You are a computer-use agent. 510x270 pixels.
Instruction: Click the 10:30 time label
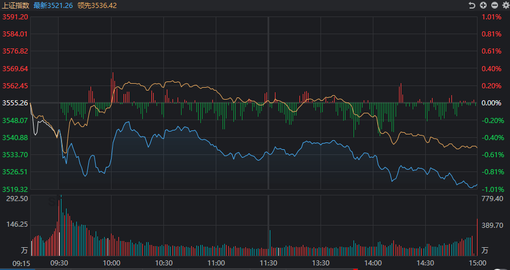[x=163, y=263]
